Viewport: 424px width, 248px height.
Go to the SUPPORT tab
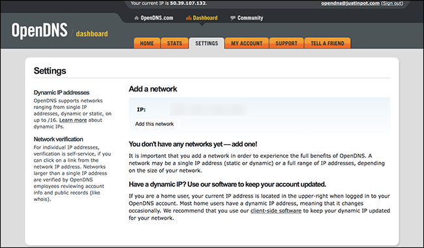(286, 43)
